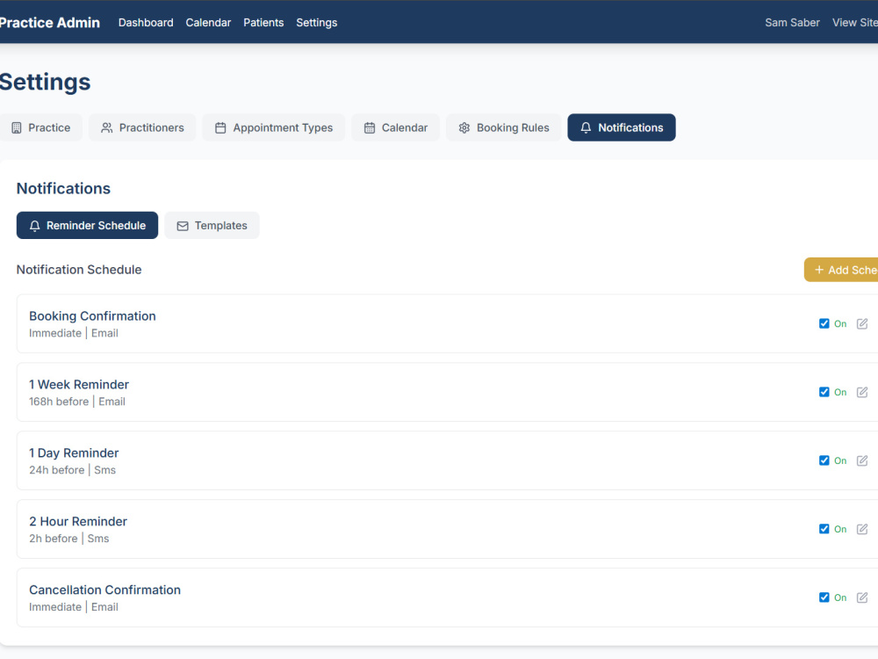Open Settings in the top navigation
The image size is (878, 659).
point(316,23)
